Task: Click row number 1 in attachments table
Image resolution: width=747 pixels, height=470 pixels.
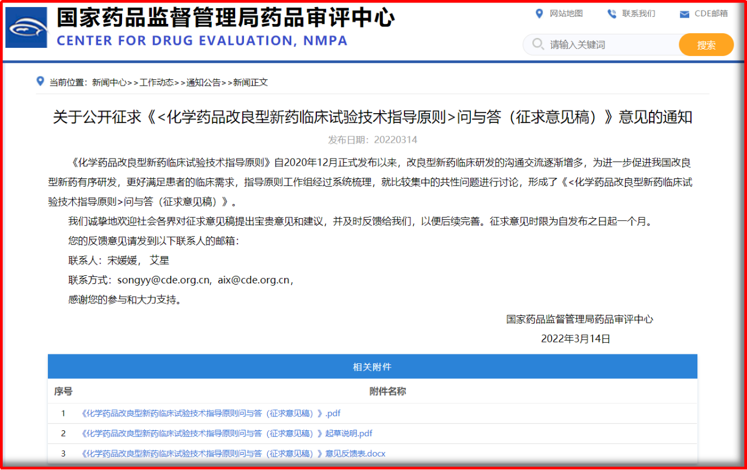Action: click(63, 413)
